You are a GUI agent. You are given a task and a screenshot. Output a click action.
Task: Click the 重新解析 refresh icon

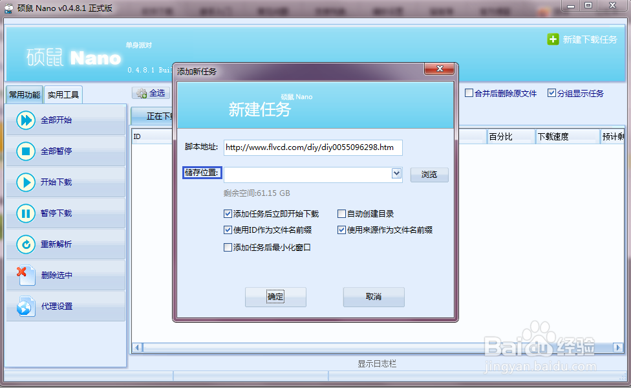(x=26, y=244)
